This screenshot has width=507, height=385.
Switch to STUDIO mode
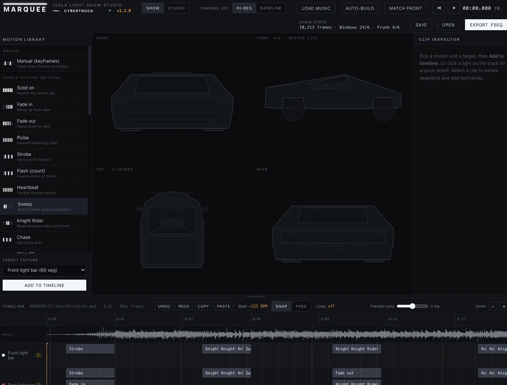(x=176, y=8)
